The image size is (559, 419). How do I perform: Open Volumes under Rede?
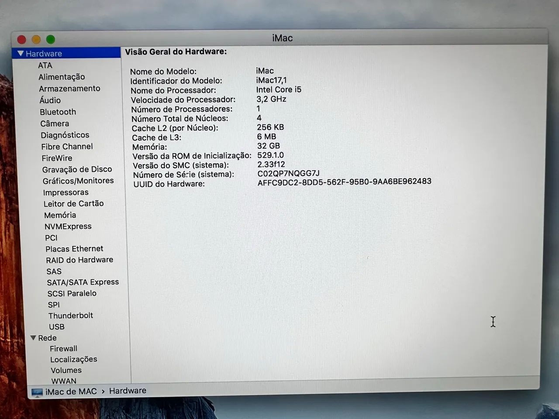click(66, 371)
